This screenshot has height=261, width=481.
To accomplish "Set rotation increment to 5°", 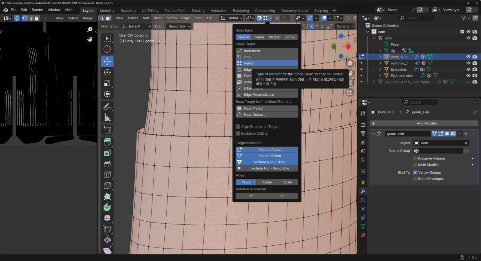I will click(x=251, y=196).
